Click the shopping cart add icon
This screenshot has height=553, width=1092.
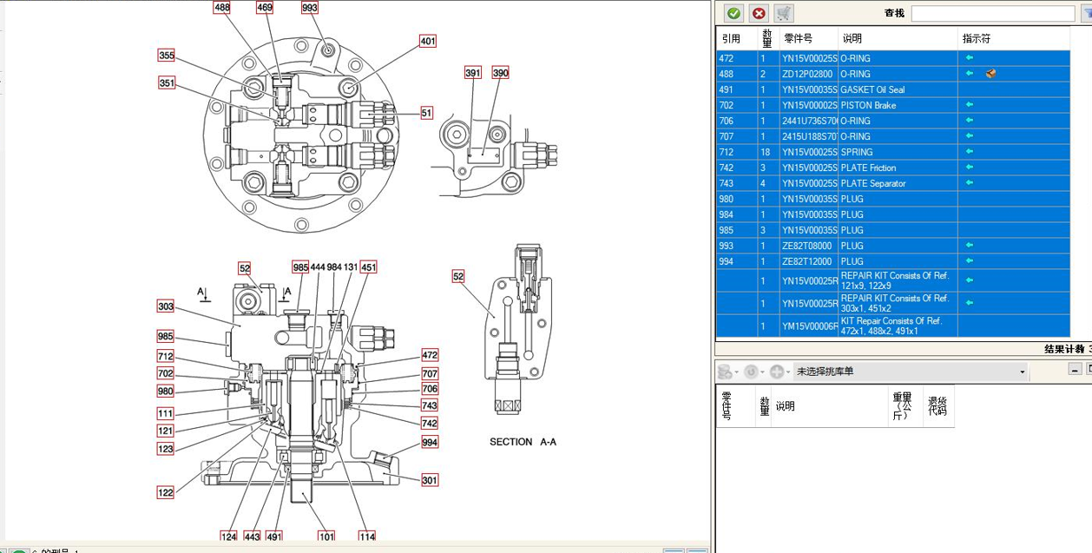coord(784,13)
